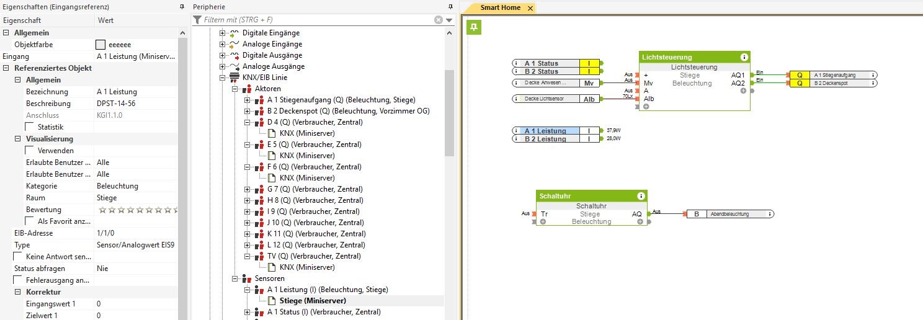Switch to the Smart Home tab

click(500, 8)
